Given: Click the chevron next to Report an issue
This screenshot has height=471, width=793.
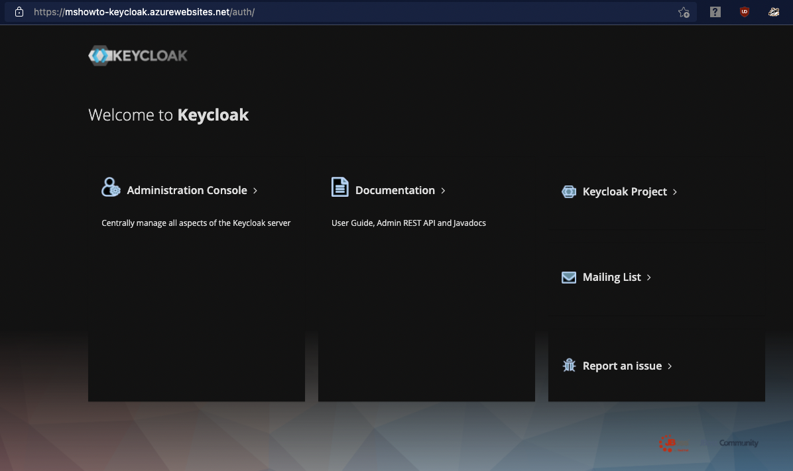Looking at the screenshot, I should (x=670, y=366).
